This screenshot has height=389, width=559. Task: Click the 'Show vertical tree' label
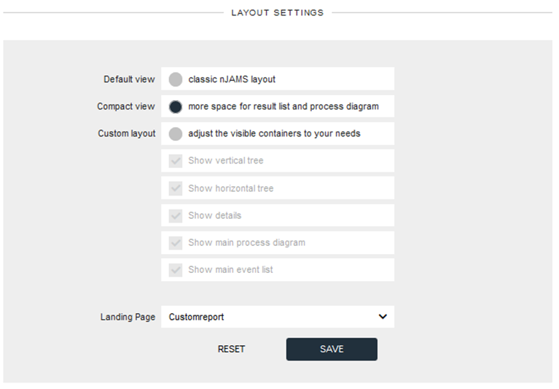click(x=226, y=161)
